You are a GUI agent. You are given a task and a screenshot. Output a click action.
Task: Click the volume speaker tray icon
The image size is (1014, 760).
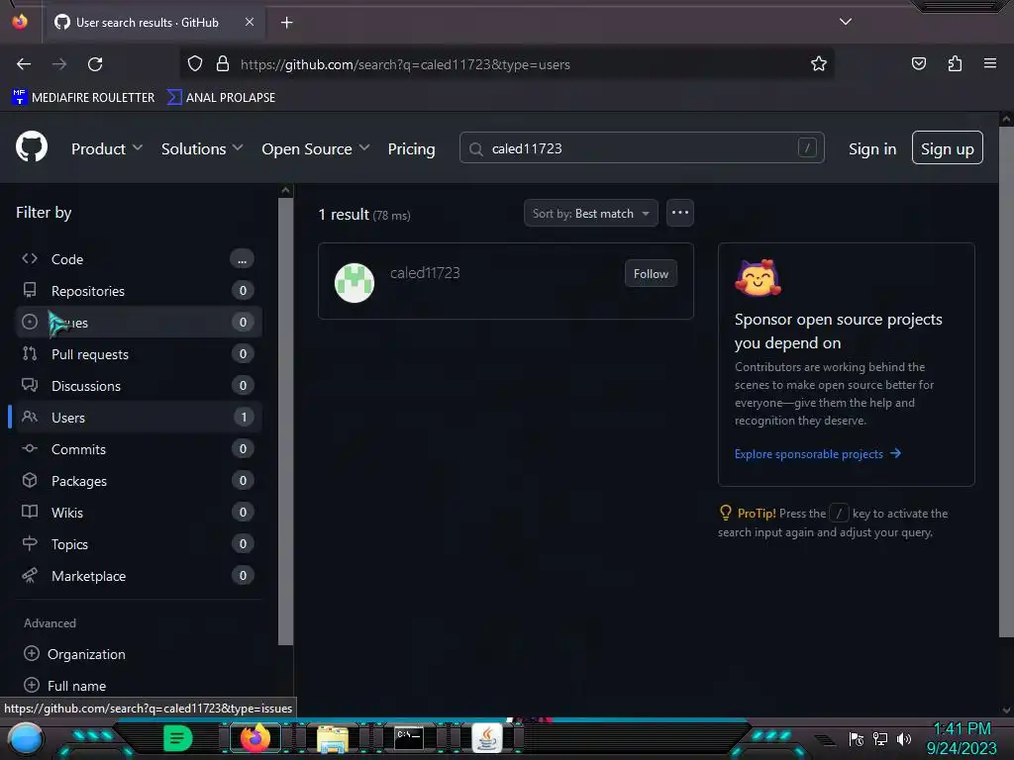[x=903, y=738]
